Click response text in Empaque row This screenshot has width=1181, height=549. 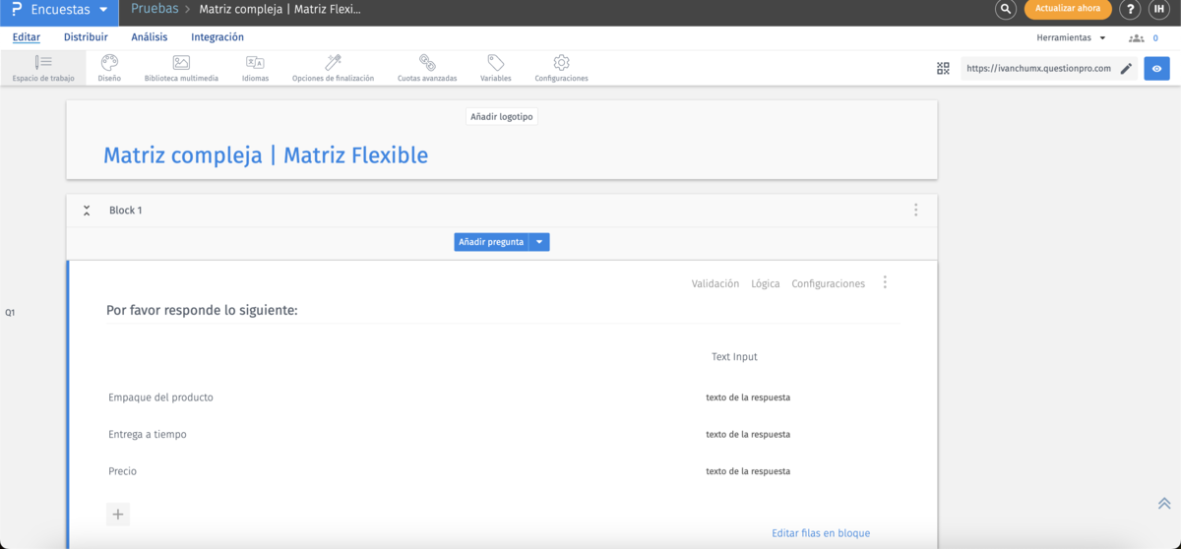[x=748, y=397]
